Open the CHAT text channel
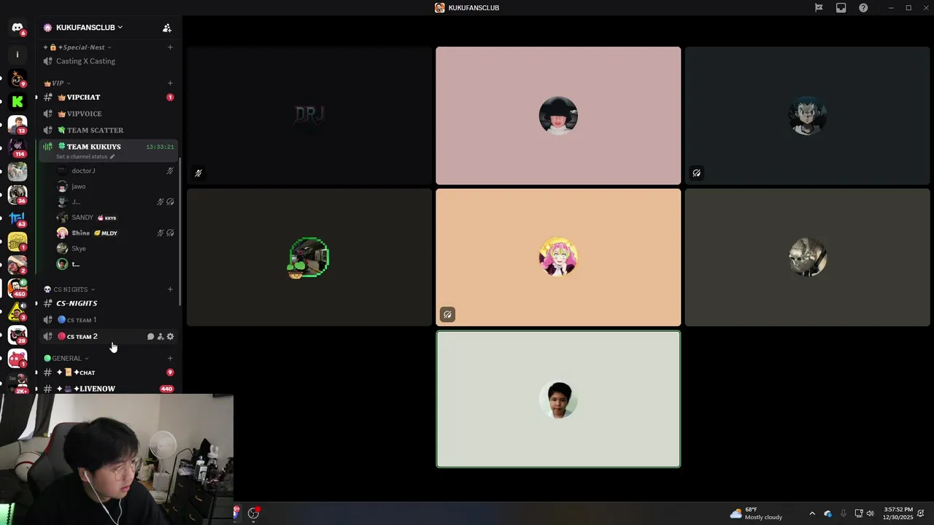934x525 pixels. tap(108, 373)
